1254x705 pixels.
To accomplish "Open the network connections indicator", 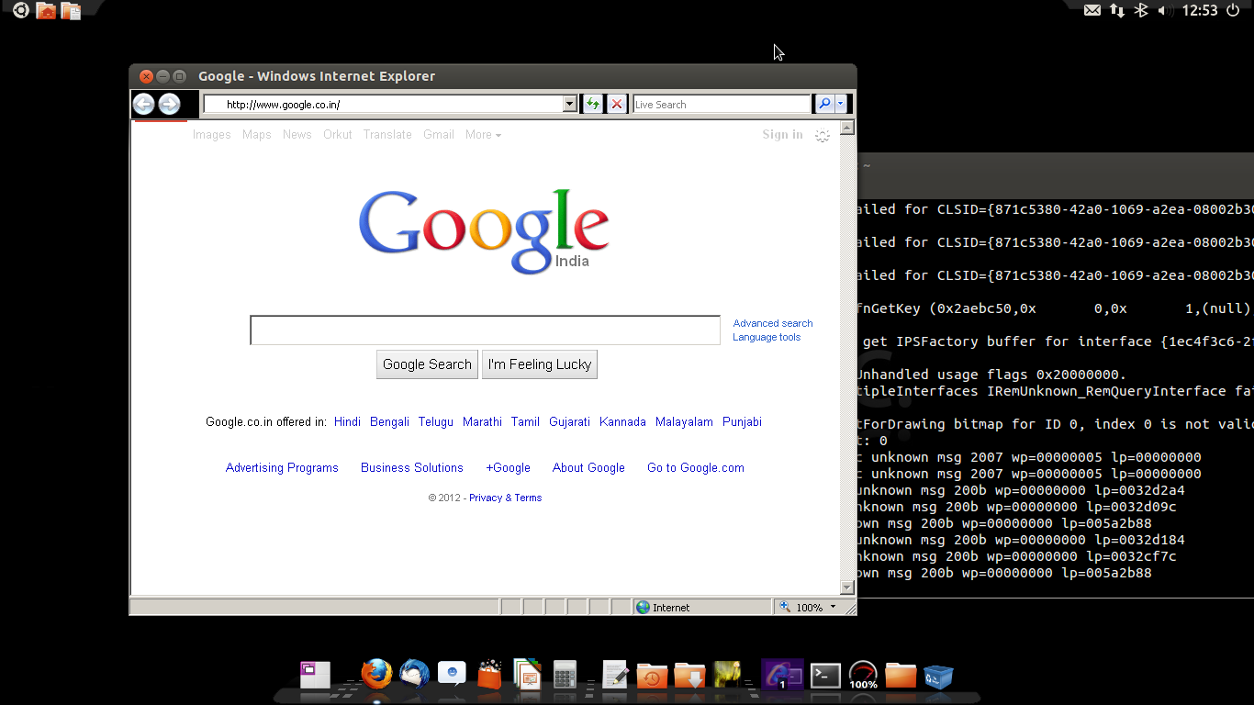I will 1116,11.
